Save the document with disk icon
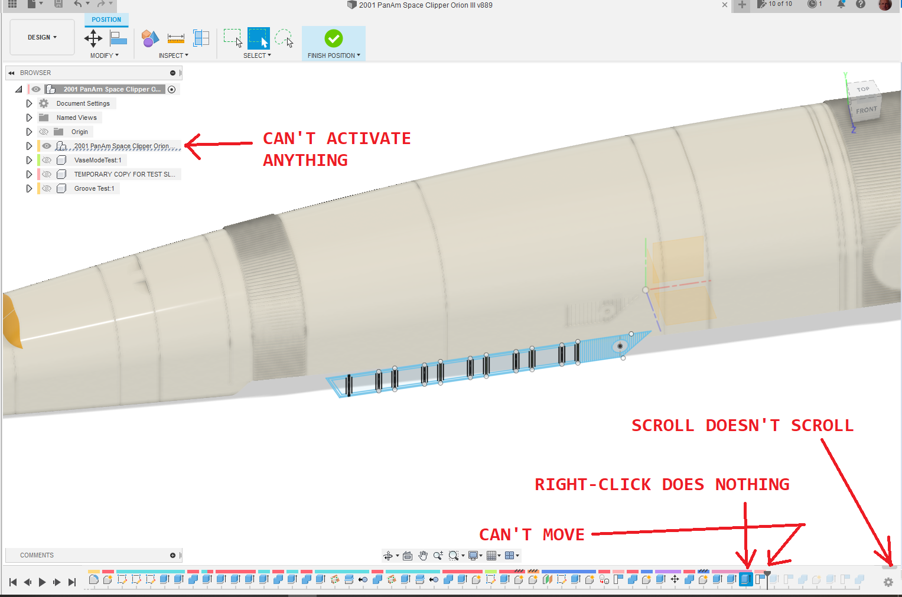 click(x=58, y=4)
